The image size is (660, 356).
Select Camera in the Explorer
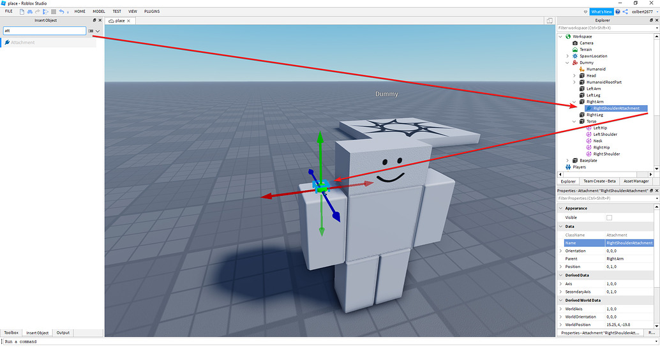587,43
